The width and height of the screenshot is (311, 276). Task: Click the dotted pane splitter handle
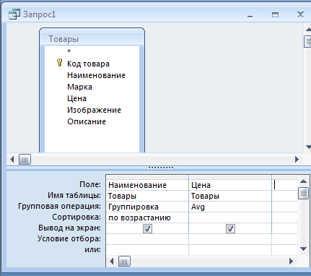point(161,168)
